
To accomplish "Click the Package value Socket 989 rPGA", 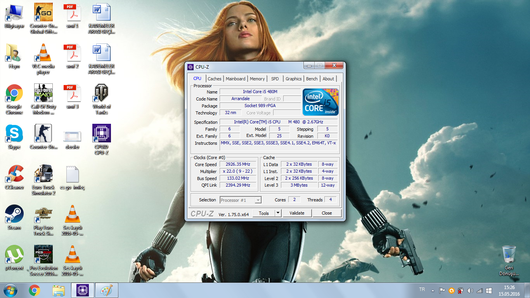I will pos(260,106).
